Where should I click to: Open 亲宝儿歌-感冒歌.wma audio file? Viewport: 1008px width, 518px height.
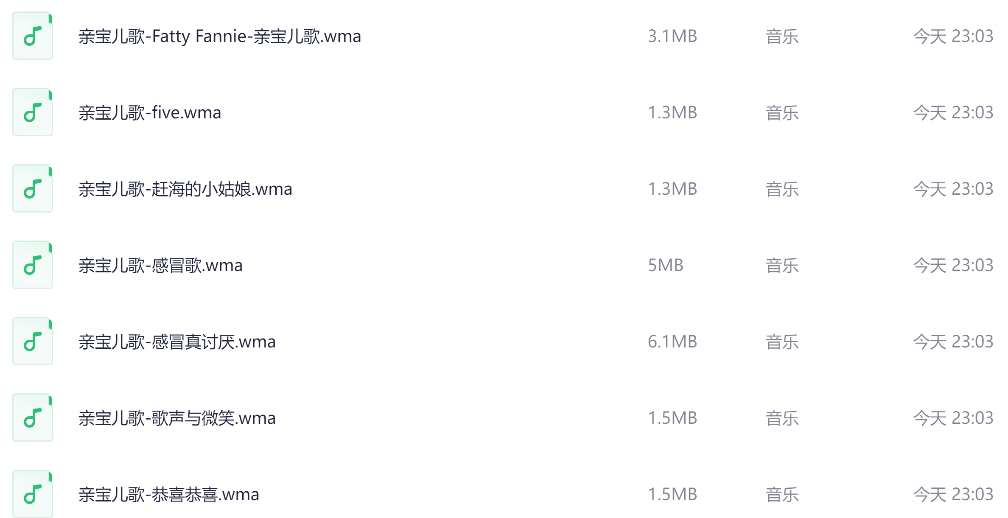(x=160, y=266)
